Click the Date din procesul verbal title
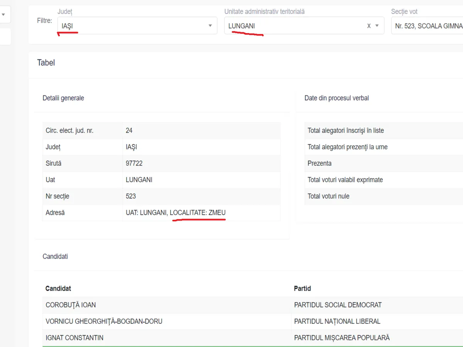 click(336, 98)
